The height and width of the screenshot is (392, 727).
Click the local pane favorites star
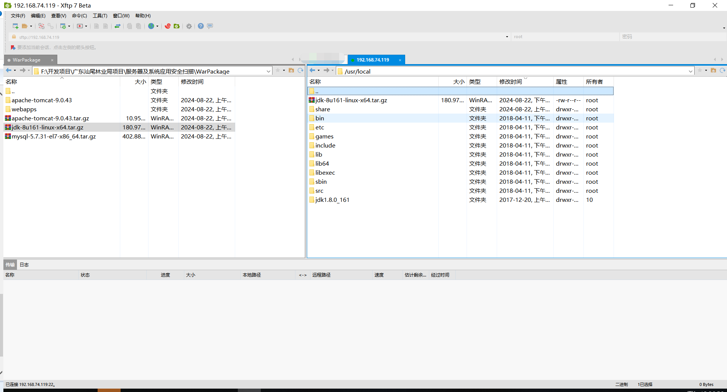coord(278,71)
